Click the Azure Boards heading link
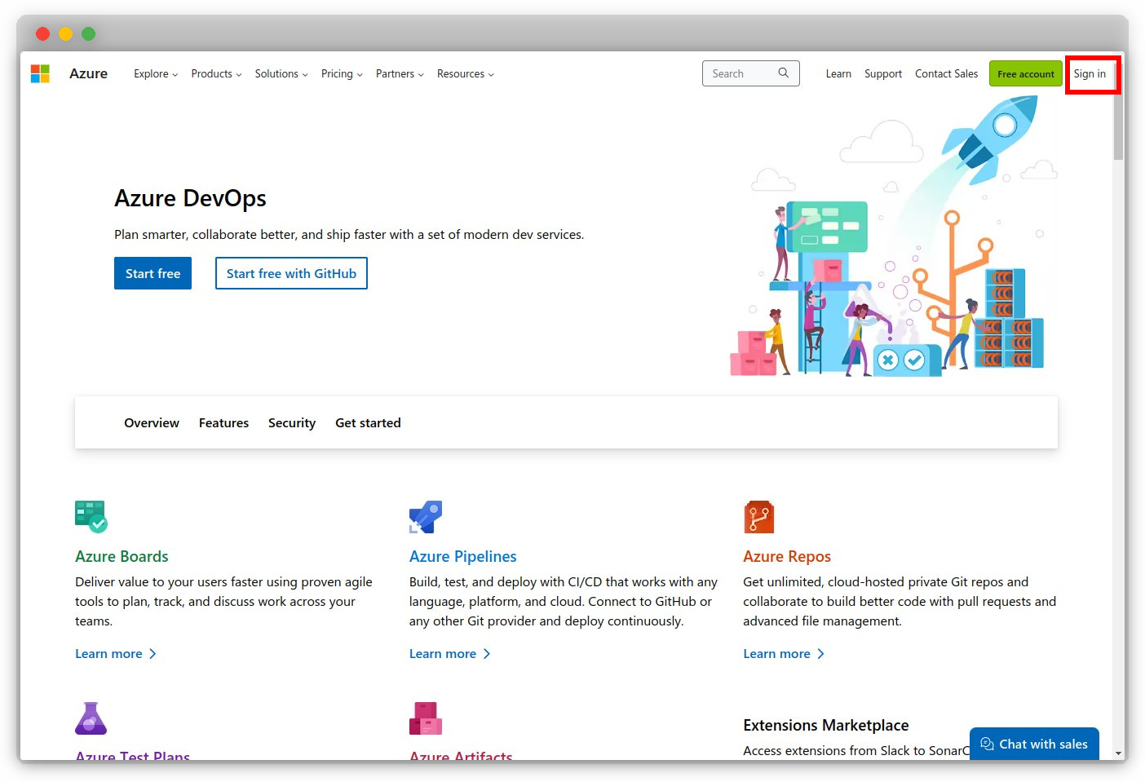This screenshot has width=1145, height=782. click(x=122, y=556)
